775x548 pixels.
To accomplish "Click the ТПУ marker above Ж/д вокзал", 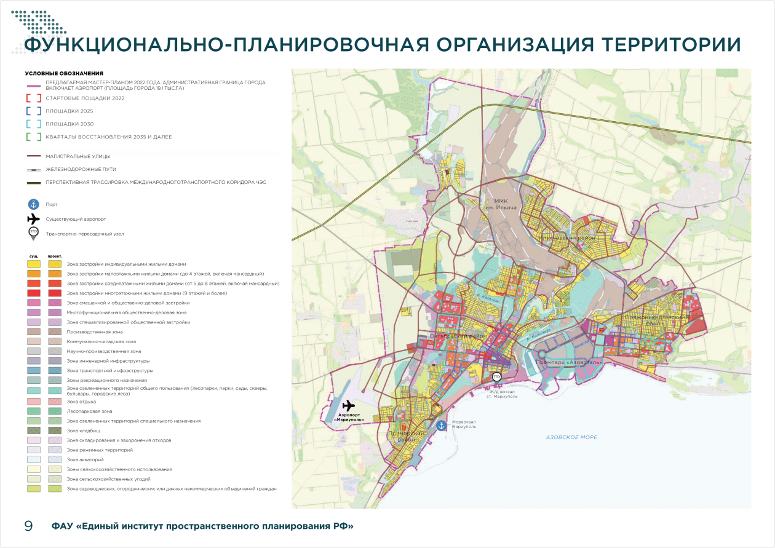I will 496,377.
